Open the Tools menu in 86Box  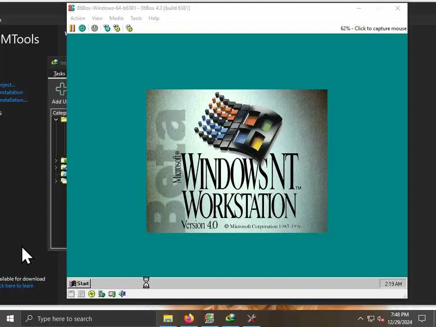136,18
